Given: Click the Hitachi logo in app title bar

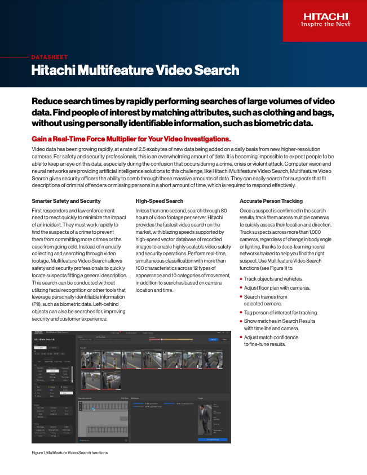Looking at the screenshot, I should click(x=38, y=333).
